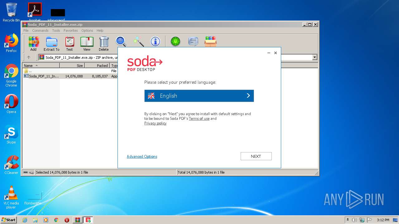Open the File menu in WinRAR
Viewport: 399px width, 224px height.
click(x=26, y=30)
